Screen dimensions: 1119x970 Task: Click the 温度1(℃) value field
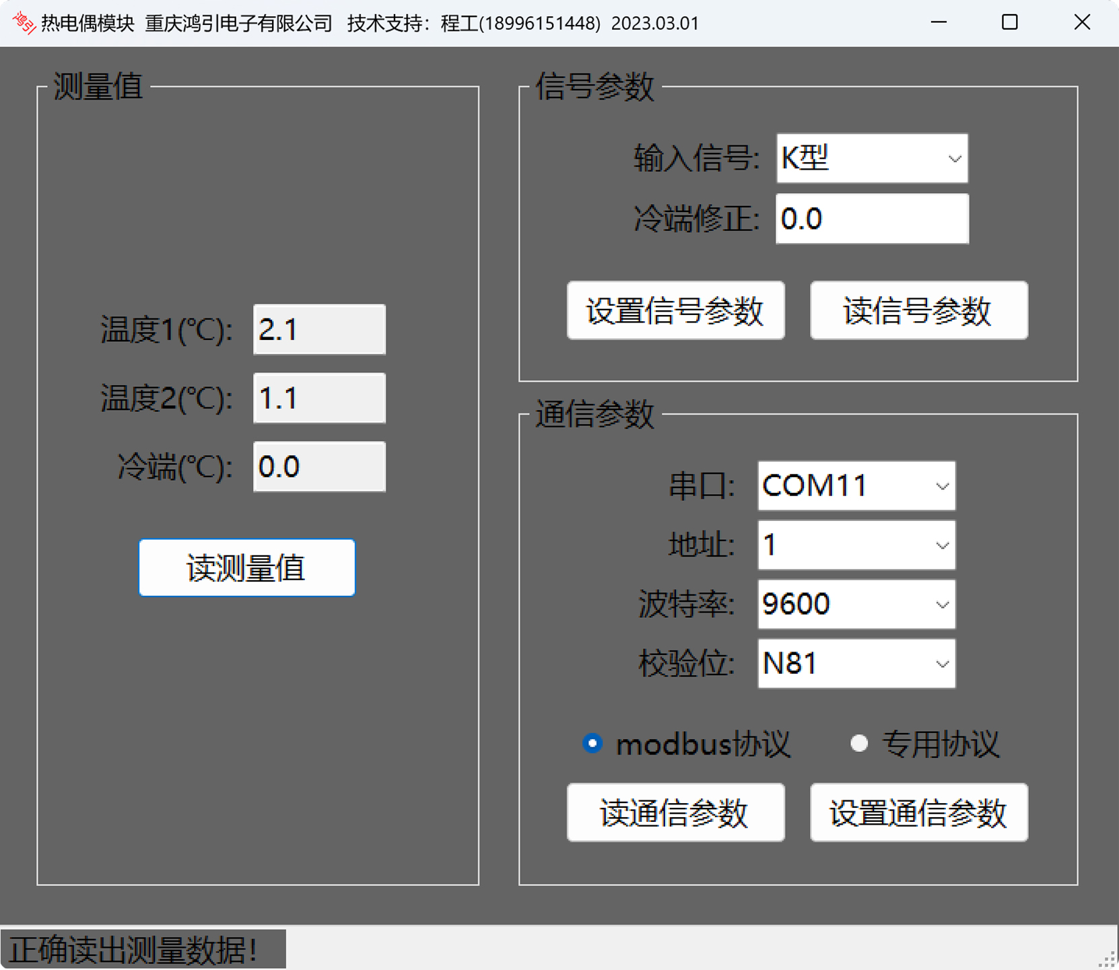[x=319, y=329]
